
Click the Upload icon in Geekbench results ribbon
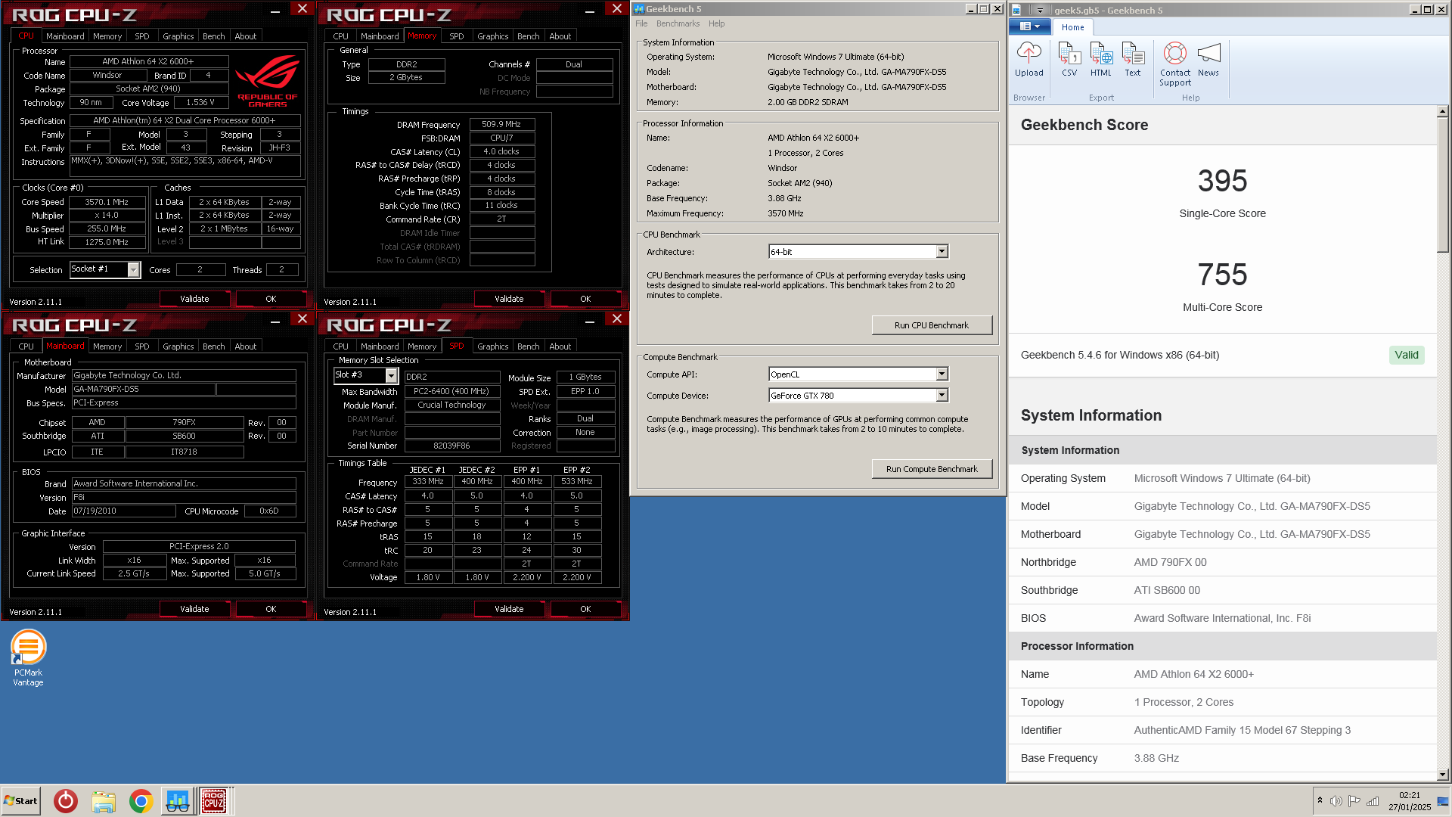(x=1028, y=60)
